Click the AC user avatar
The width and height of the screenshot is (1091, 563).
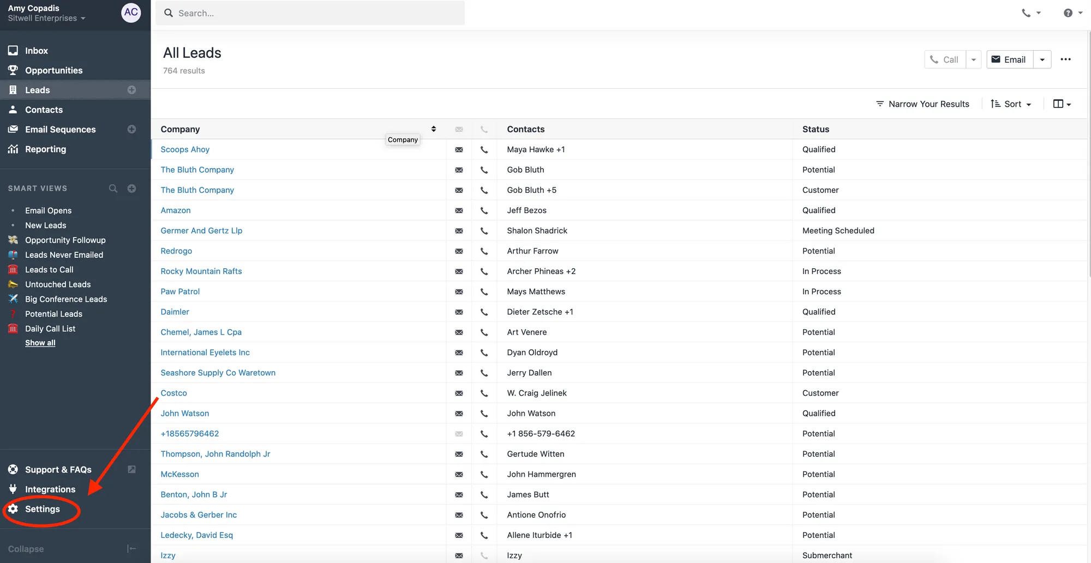[x=131, y=13]
